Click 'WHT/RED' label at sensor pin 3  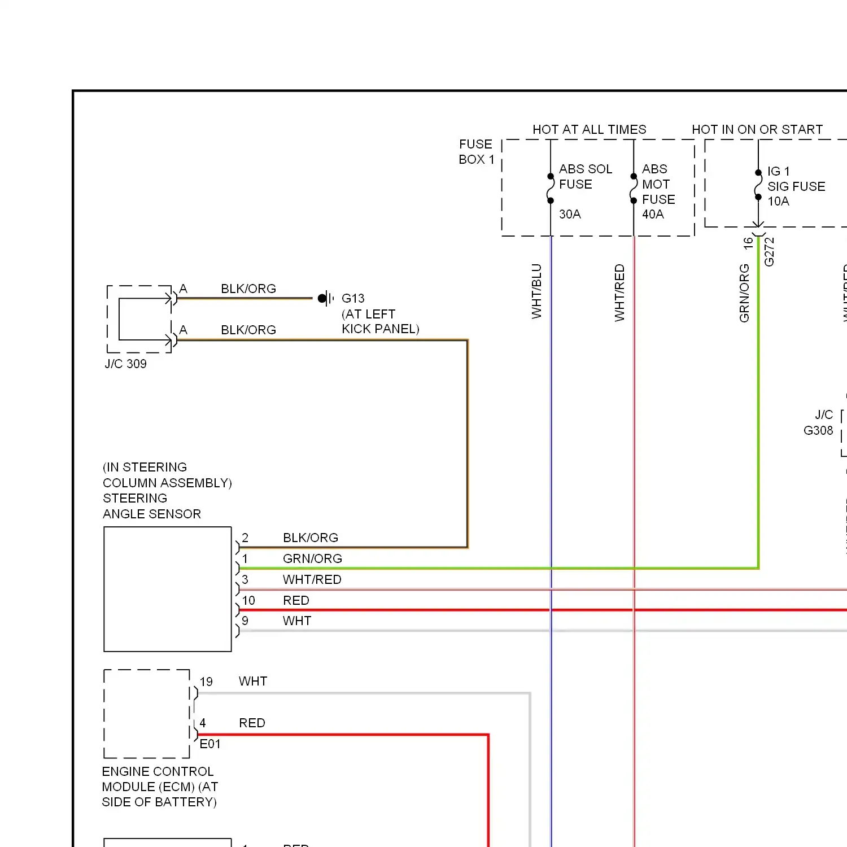click(x=312, y=579)
